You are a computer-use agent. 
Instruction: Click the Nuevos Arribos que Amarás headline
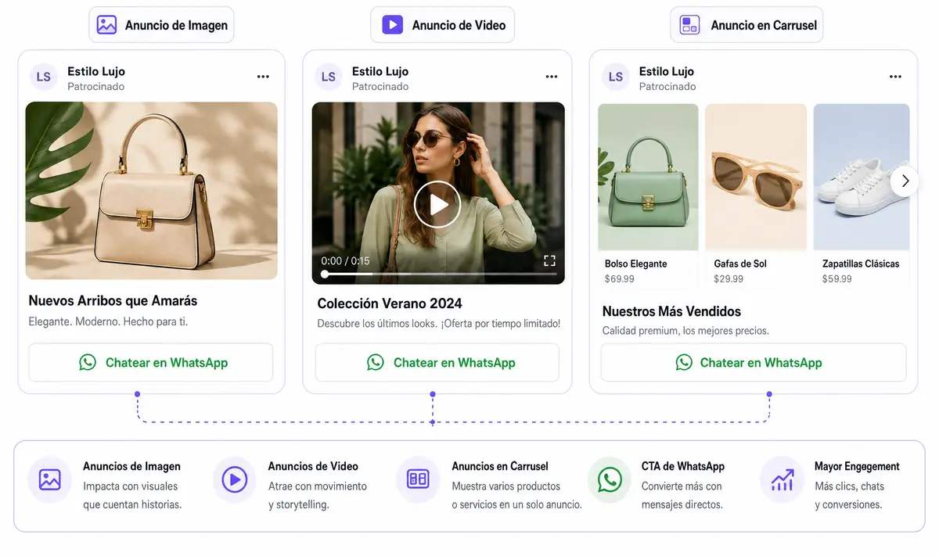click(x=113, y=300)
